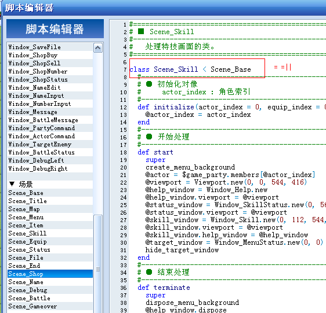Select Window_NameEdit script entry
326x313 pixels.
pos(50,87)
